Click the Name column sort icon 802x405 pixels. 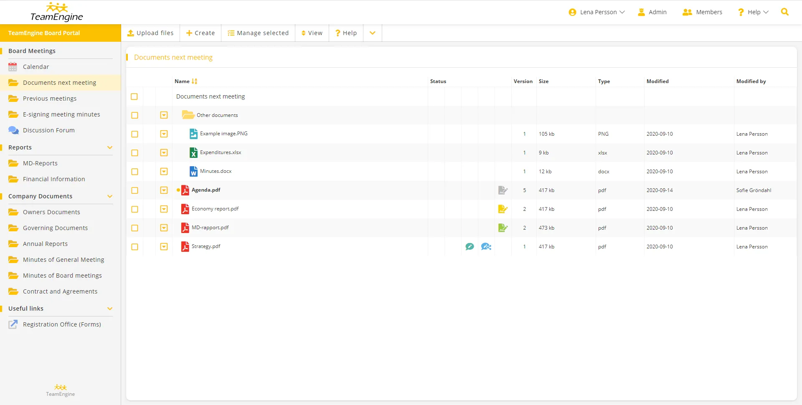click(x=195, y=81)
